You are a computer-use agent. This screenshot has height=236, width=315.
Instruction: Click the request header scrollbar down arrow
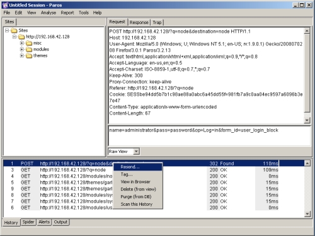307,120
